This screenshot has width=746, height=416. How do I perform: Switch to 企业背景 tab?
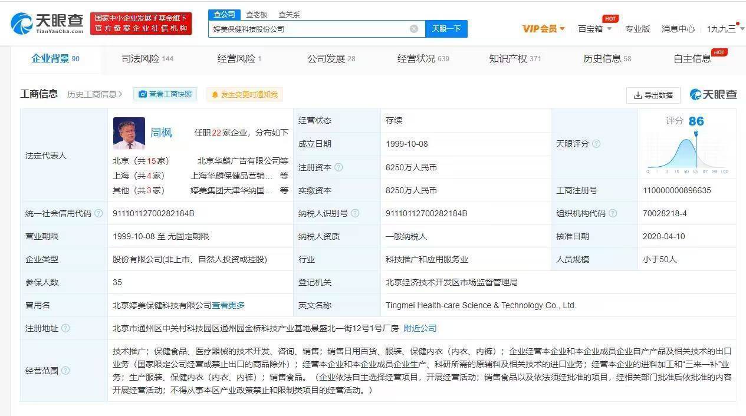55,58
